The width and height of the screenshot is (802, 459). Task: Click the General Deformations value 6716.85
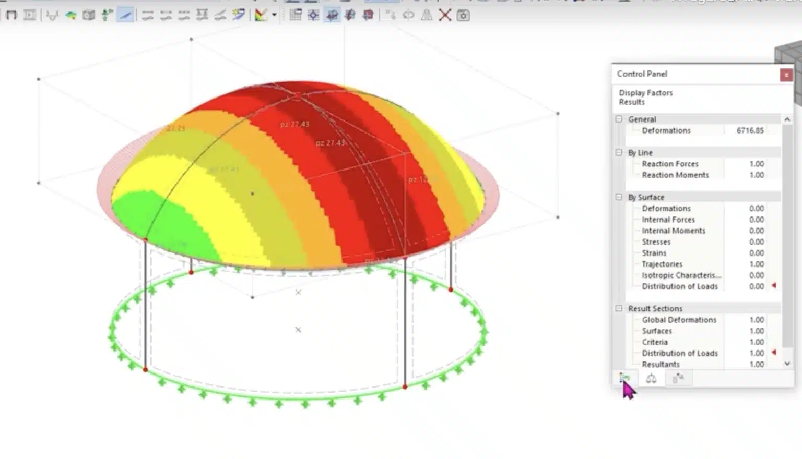[x=750, y=130]
